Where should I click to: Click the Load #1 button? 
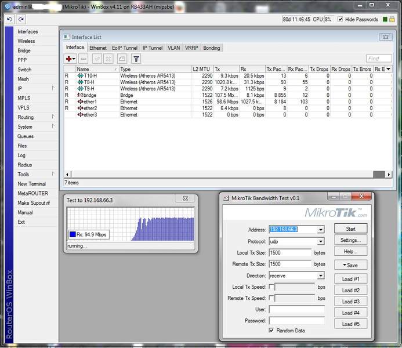[350, 279]
